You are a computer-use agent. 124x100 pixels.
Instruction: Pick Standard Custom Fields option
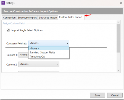pyautogui.click(x=49, y=52)
